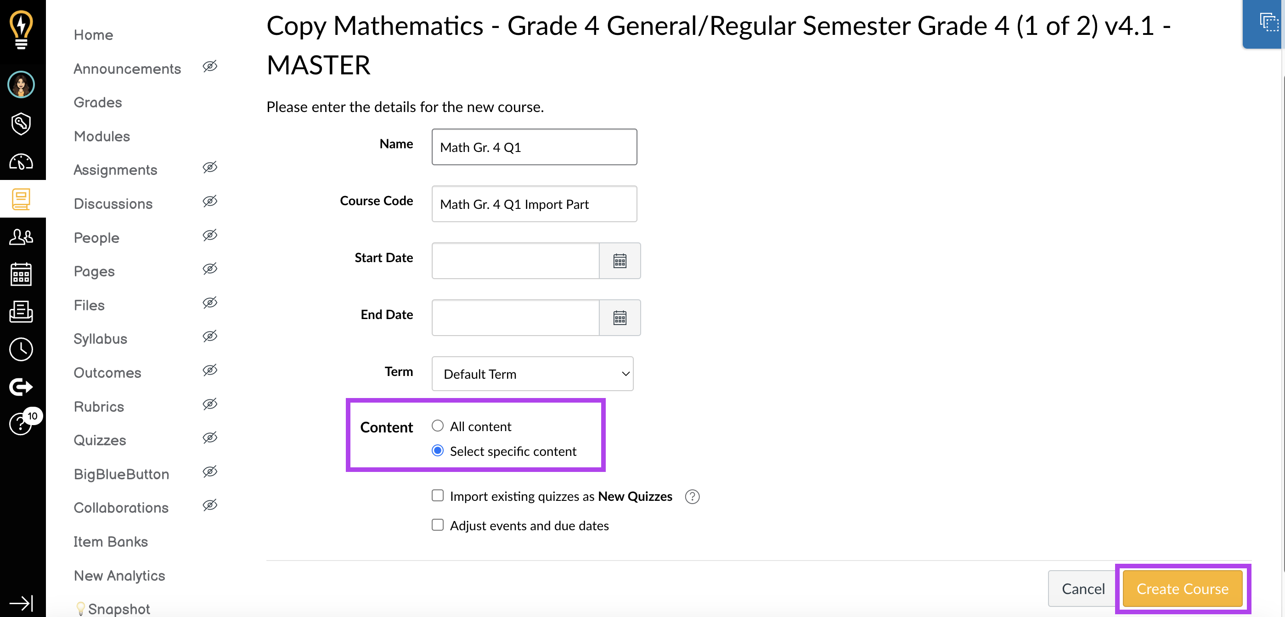Open the History clock icon
The width and height of the screenshot is (1285, 617).
21,349
